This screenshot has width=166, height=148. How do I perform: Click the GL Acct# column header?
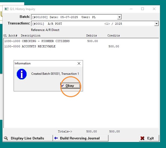(x=10, y=35)
